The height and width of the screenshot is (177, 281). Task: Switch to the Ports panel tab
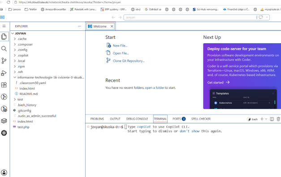coord(179,119)
